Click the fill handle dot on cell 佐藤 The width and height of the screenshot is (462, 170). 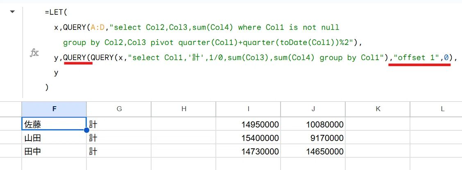tap(86, 130)
